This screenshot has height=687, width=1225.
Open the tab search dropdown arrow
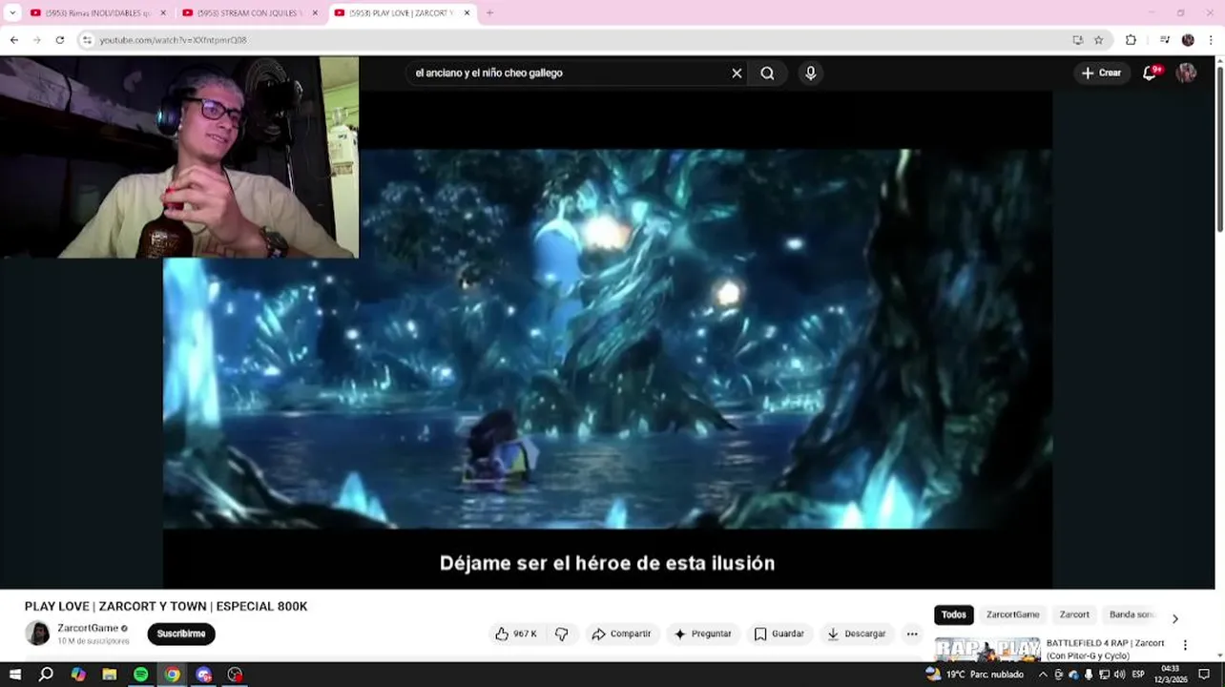pos(12,13)
